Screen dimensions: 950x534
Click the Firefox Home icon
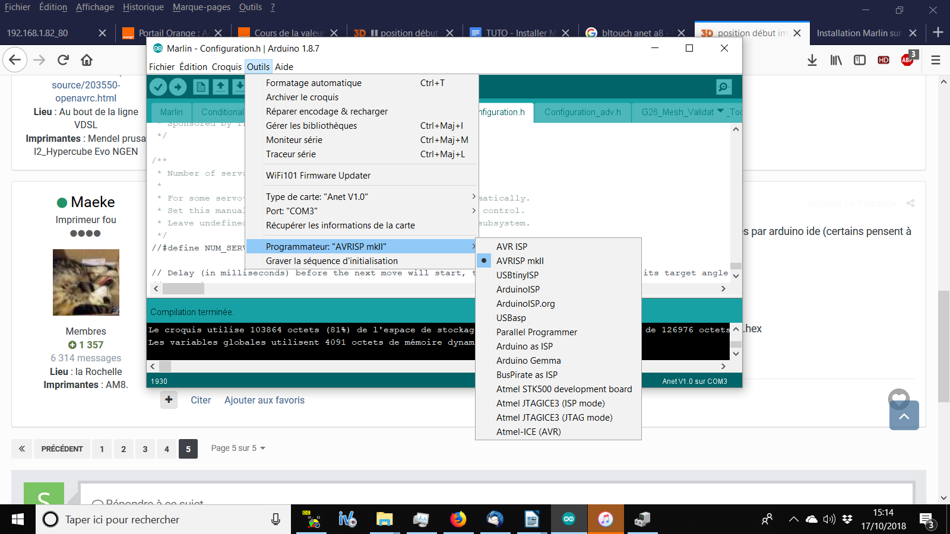click(x=87, y=60)
